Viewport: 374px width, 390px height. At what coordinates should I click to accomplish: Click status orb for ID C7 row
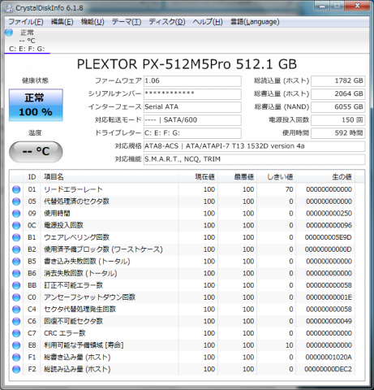point(16,333)
